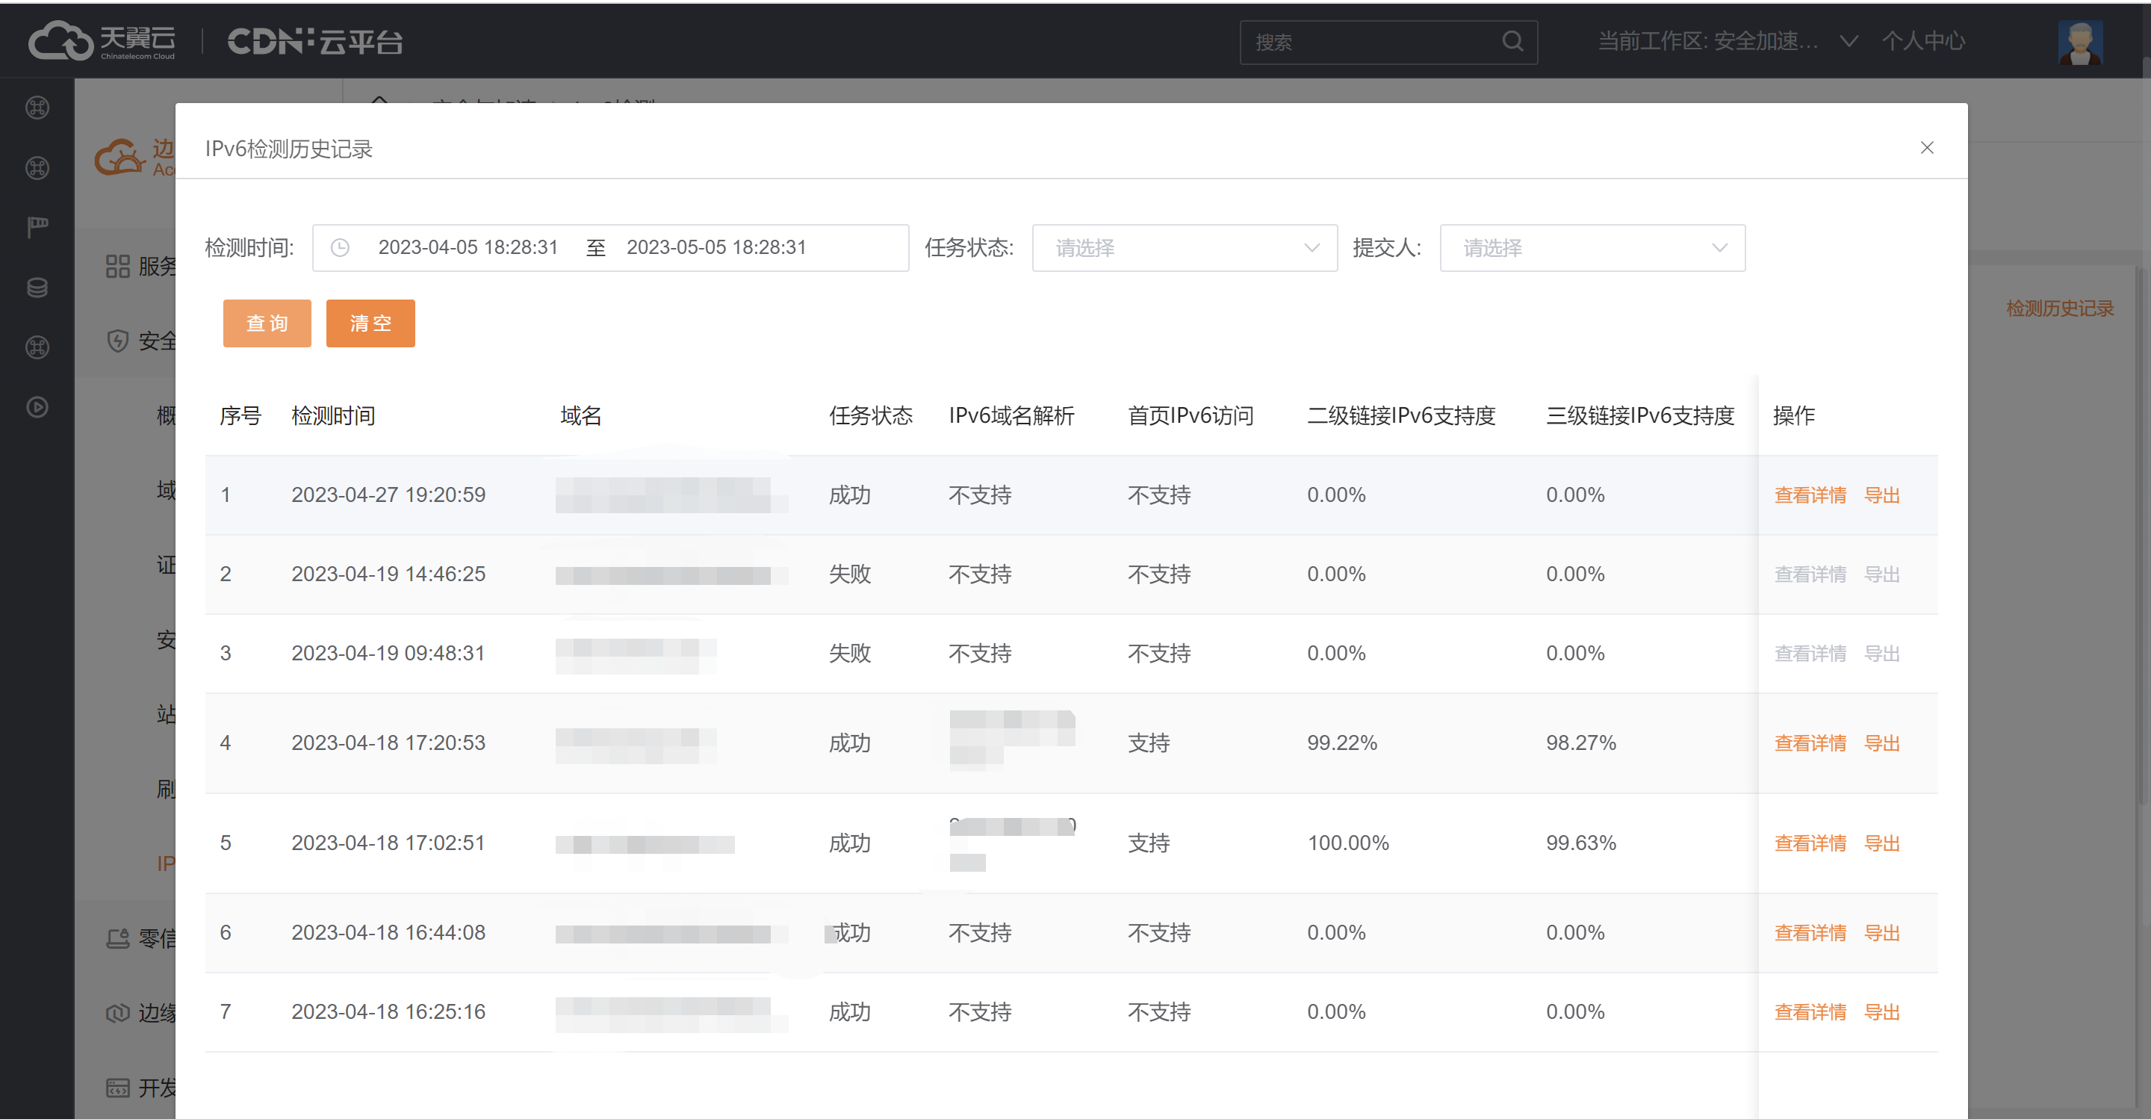View details of the 16:44:08 record

(x=1810, y=933)
